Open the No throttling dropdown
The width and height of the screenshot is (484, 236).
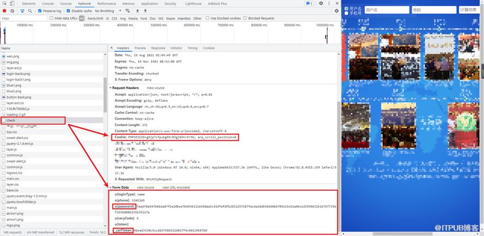coord(108,11)
